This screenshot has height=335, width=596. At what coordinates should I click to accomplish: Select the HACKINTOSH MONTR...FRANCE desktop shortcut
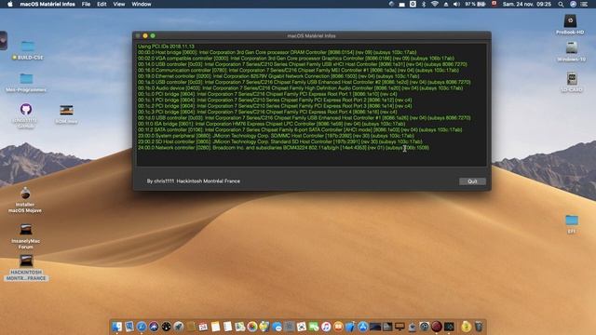(x=26, y=268)
